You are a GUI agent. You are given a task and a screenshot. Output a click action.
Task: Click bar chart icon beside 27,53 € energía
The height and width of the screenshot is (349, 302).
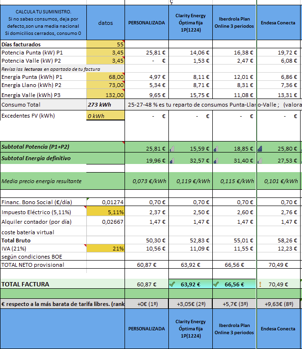pos(260,161)
